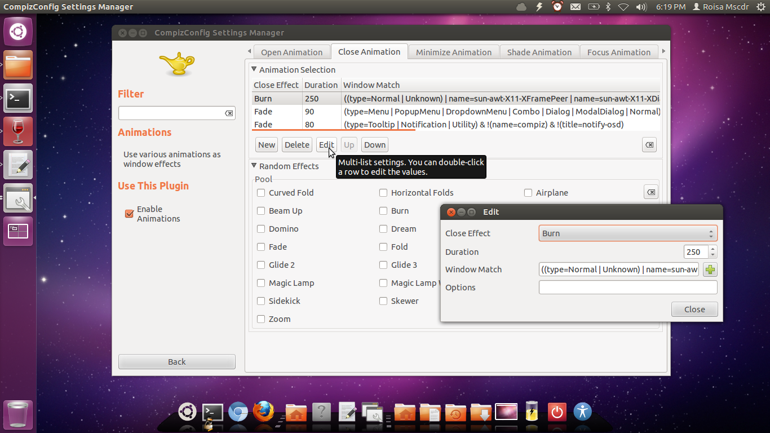Go back with the Back button
The width and height of the screenshot is (770, 433).
(177, 362)
